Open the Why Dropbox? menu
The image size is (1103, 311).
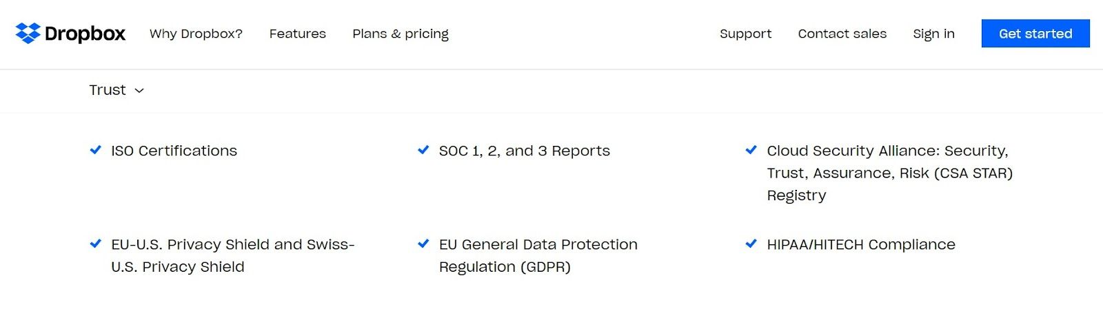click(196, 34)
